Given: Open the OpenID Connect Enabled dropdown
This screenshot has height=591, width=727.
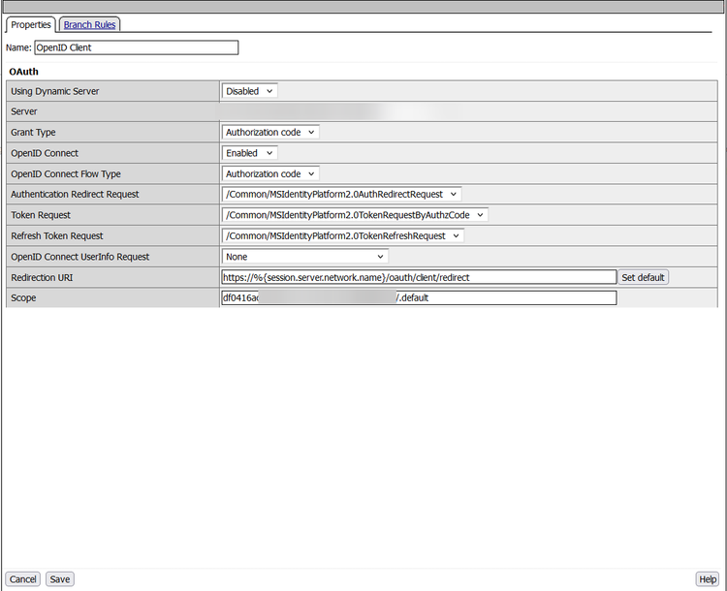Looking at the screenshot, I should 249,153.
